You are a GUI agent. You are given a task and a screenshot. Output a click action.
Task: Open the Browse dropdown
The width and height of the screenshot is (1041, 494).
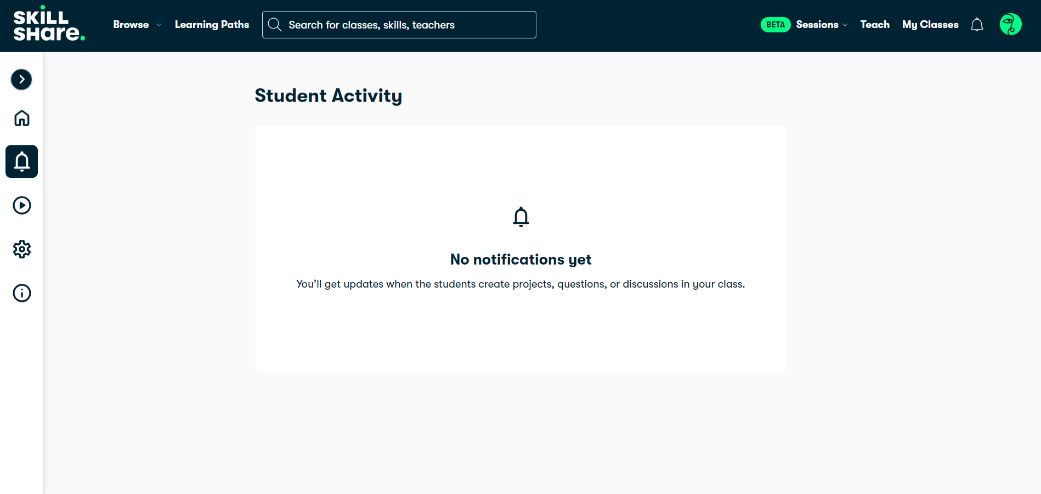pos(137,24)
